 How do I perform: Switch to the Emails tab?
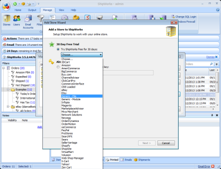click(126, 160)
